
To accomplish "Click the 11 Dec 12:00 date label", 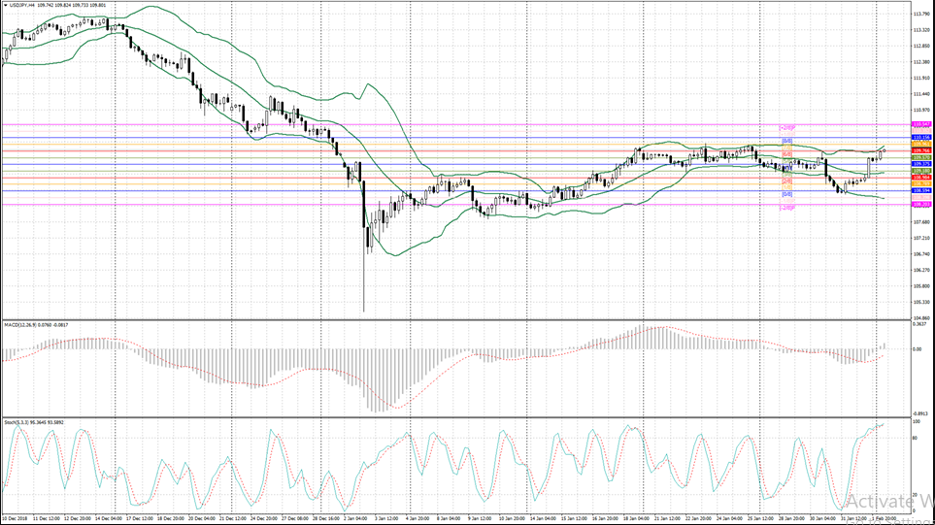I will pos(46,519).
